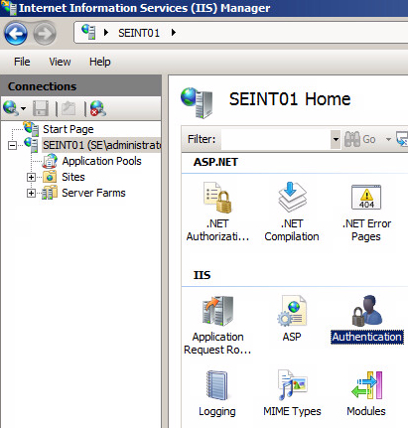The height and width of the screenshot is (428, 408).
Task: Click the Save connections disk icon
Action: (41, 108)
